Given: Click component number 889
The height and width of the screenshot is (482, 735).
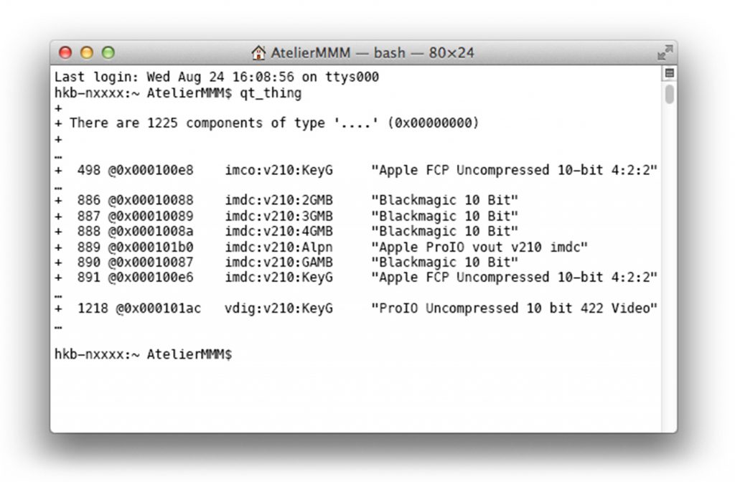Looking at the screenshot, I should point(88,247).
